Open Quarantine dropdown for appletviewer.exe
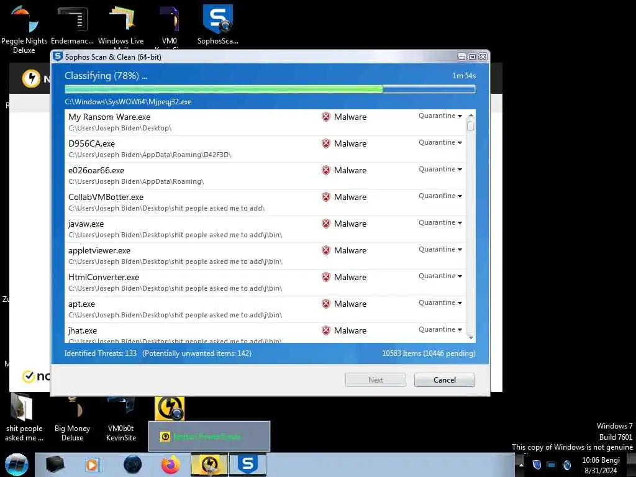 [440, 250]
